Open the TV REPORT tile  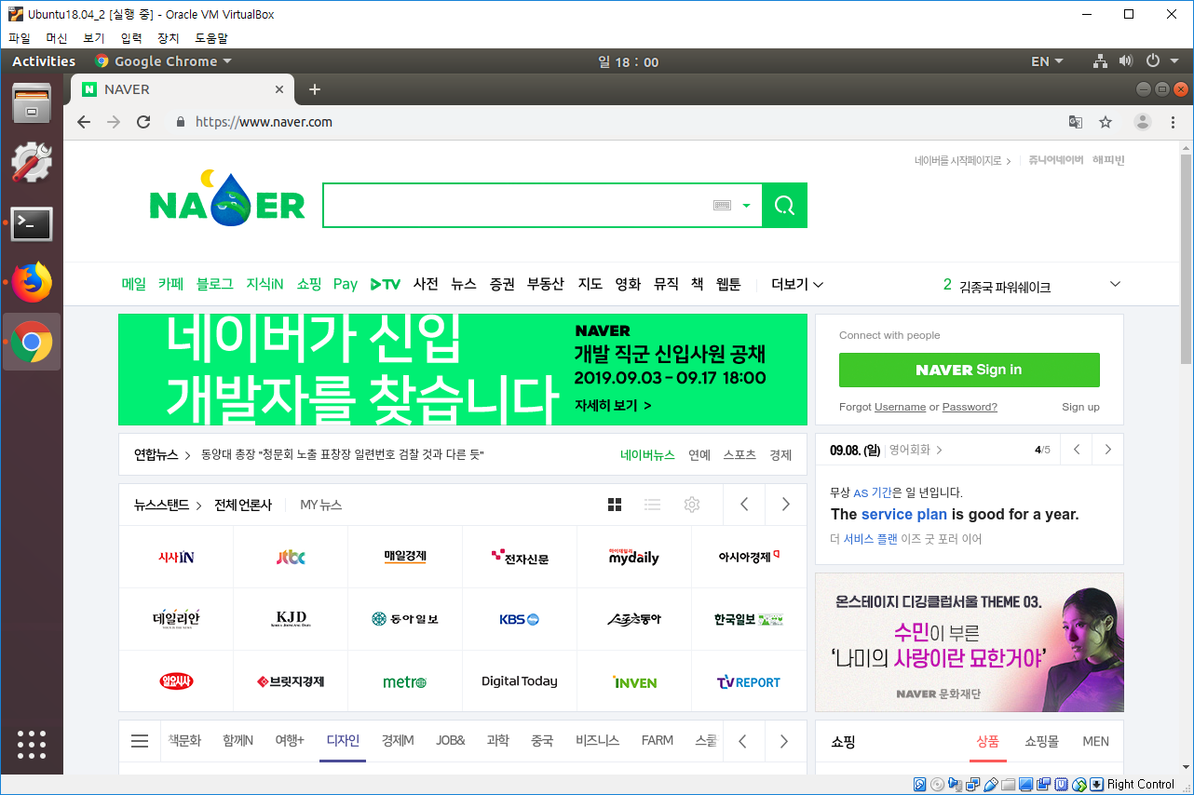pyautogui.click(x=749, y=682)
